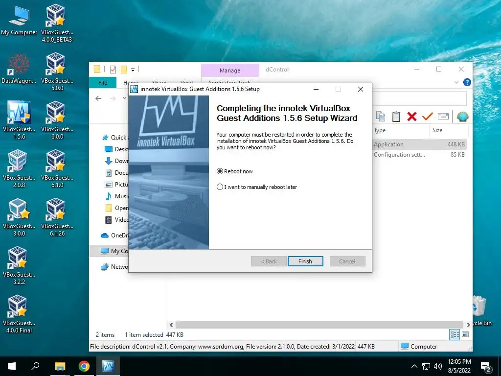
Task: Open VBoxGuest 3.0.0 desktop shortcut
Action: tap(19, 217)
